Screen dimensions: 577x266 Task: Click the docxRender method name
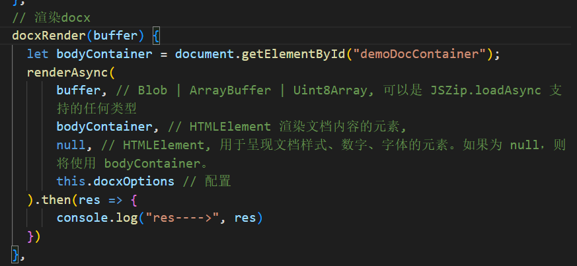(49, 36)
